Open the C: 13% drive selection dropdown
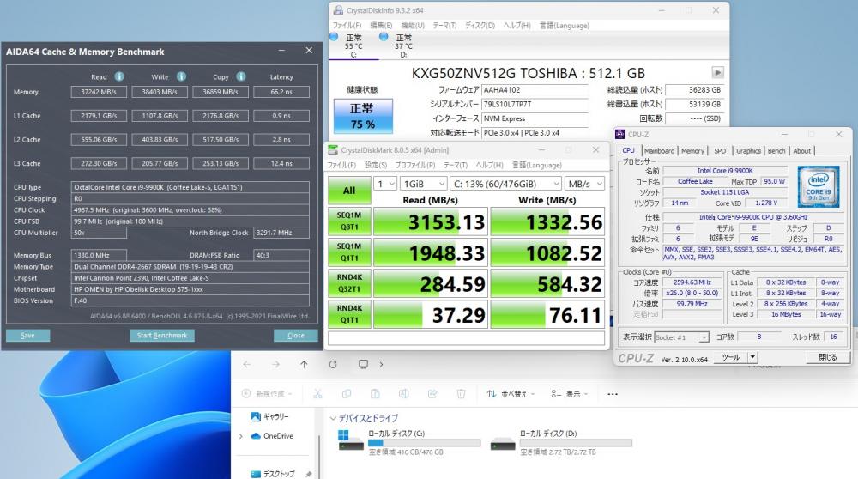The width and height of the screenshot is (858, 479). [x=506, y=184]
